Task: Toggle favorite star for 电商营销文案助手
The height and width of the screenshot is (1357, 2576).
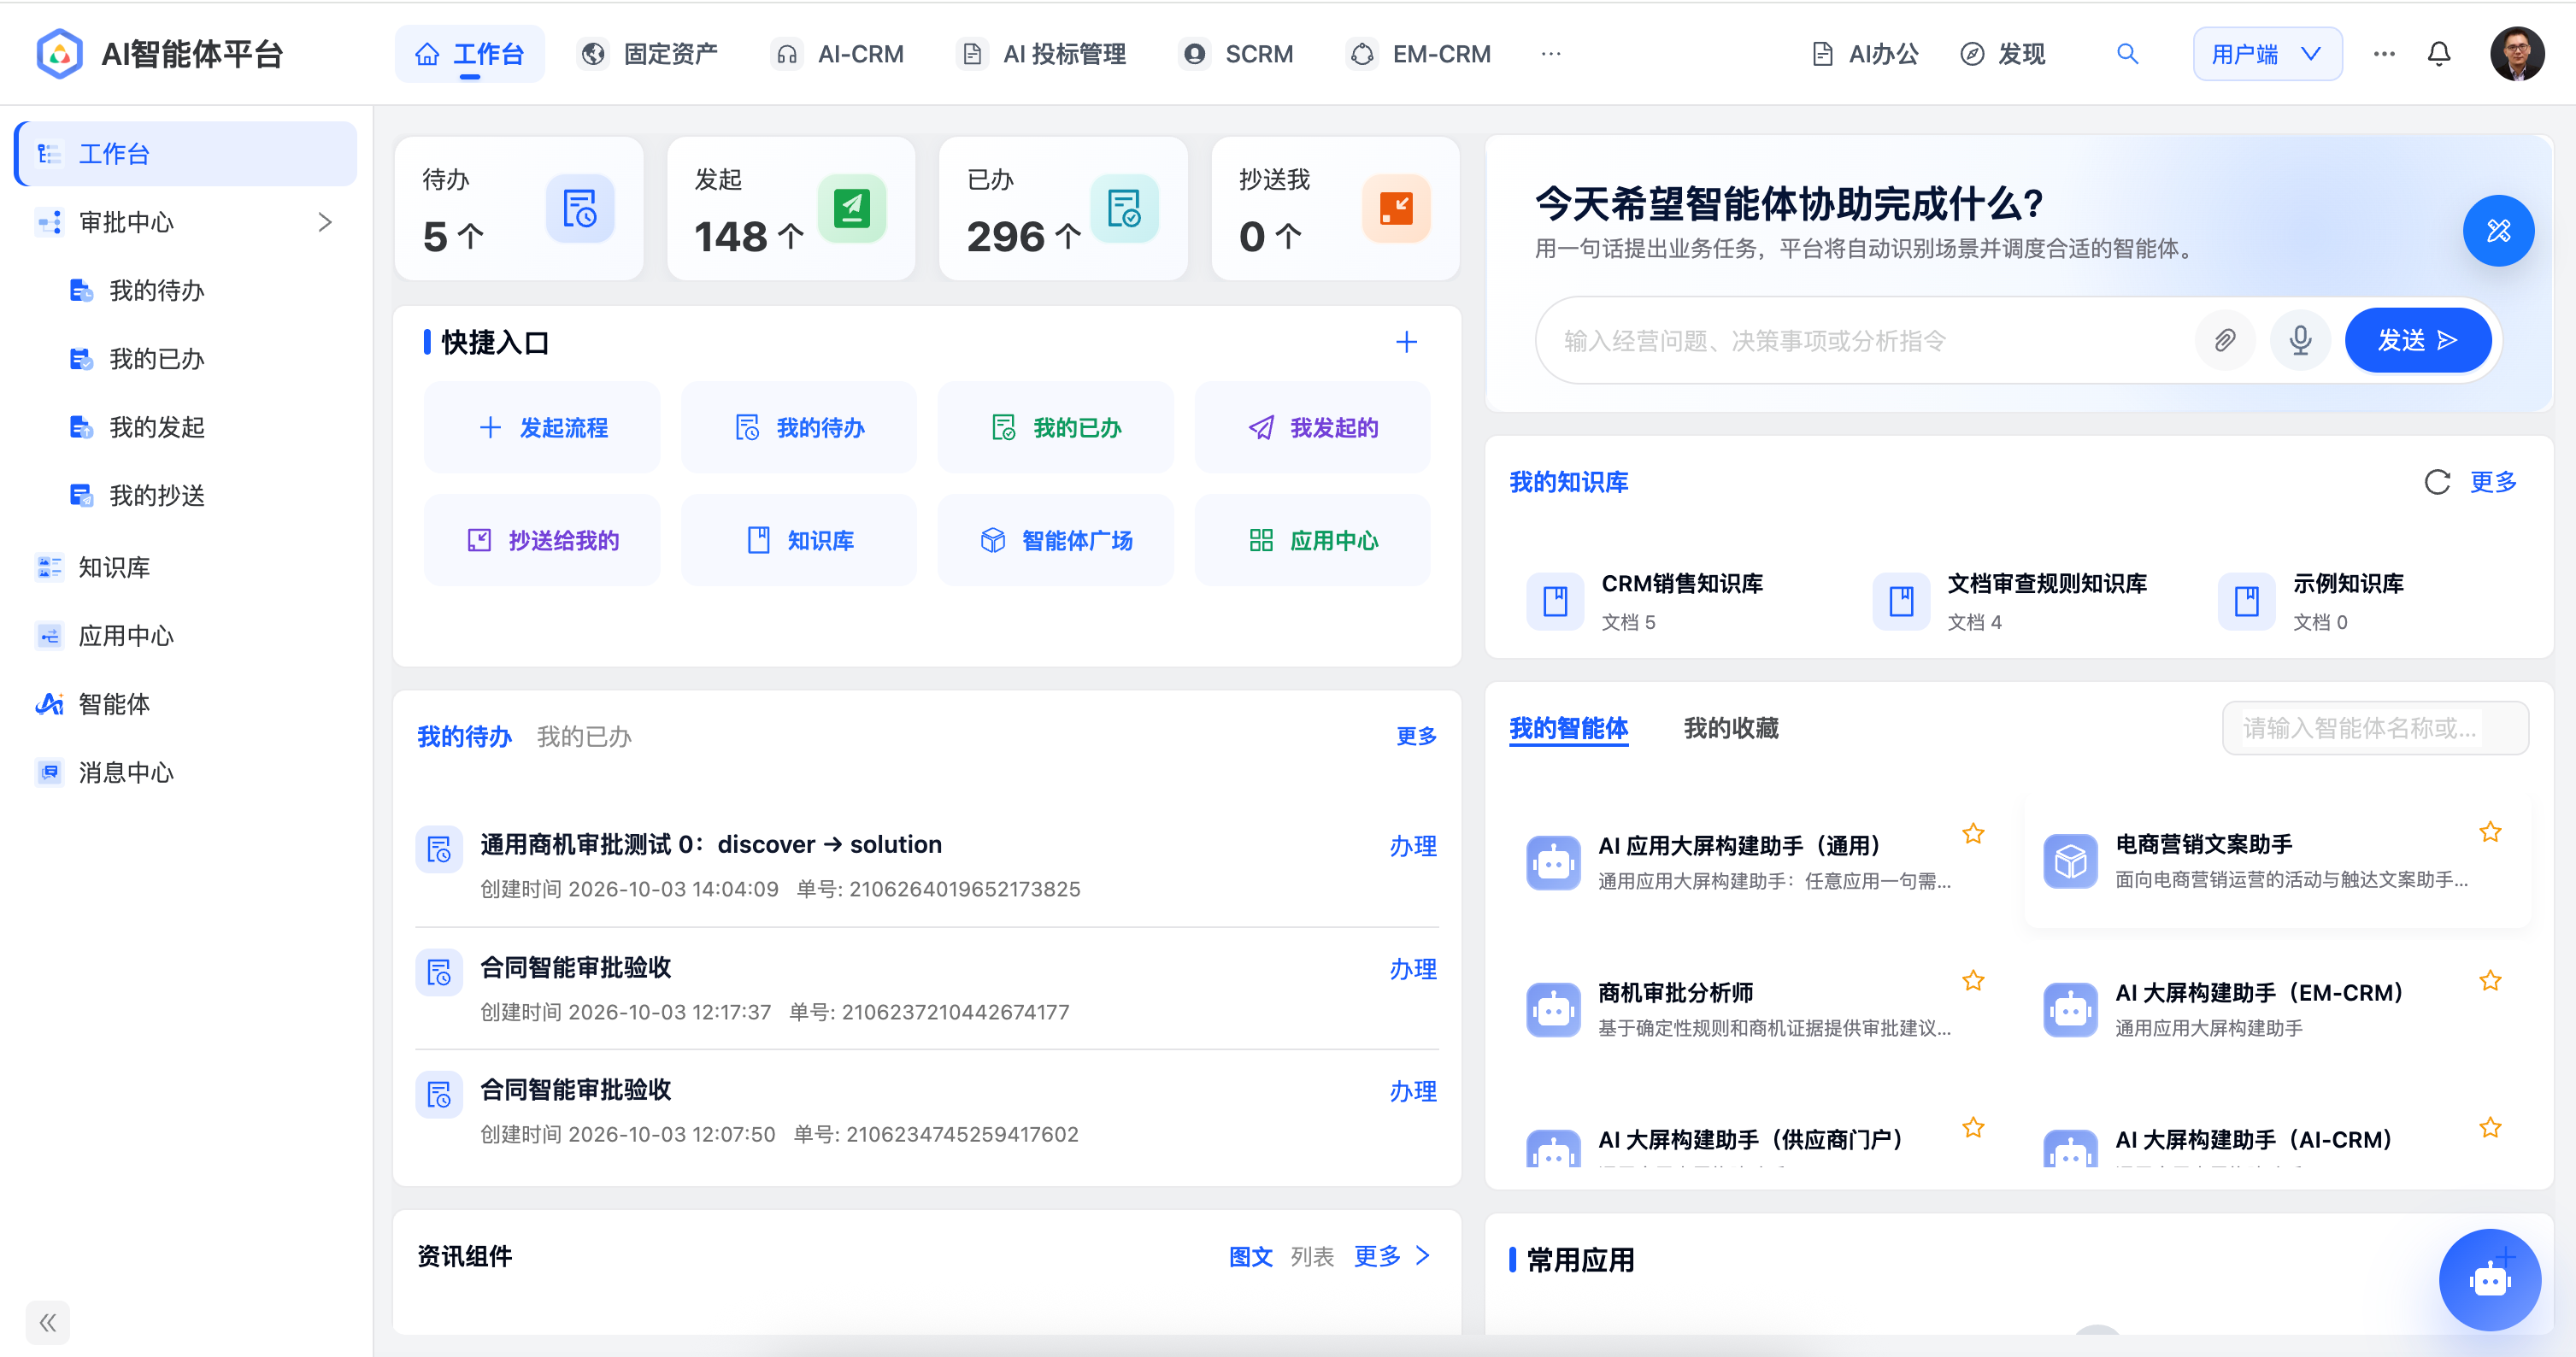Action: (x=2490, y=832)
